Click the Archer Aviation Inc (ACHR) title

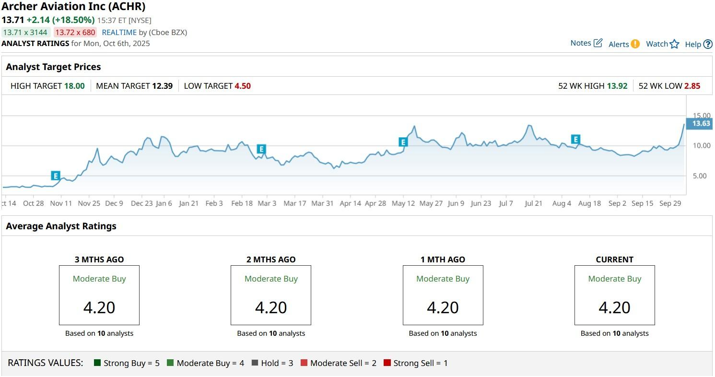[73, 7]
